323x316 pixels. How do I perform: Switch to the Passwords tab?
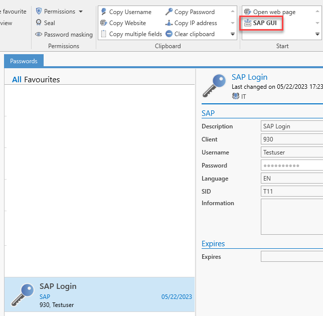tap(24, 61)
